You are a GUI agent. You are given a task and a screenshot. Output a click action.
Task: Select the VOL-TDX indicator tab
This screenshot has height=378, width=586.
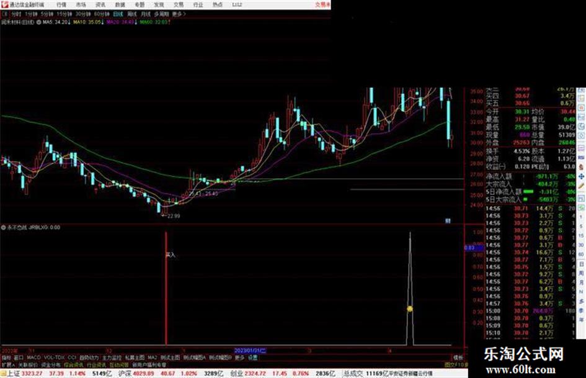click(x=54, y=358)
